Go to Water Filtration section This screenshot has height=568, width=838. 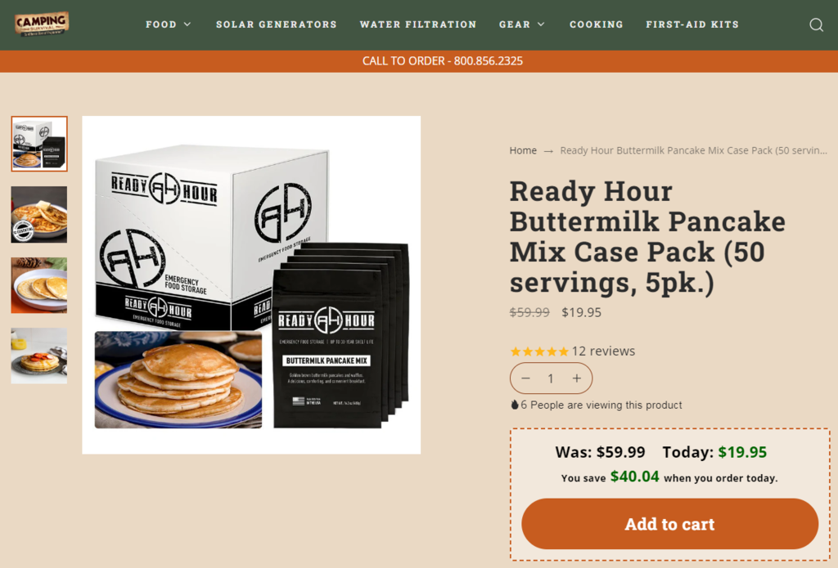pyautogui.click(x=418, y=25)
